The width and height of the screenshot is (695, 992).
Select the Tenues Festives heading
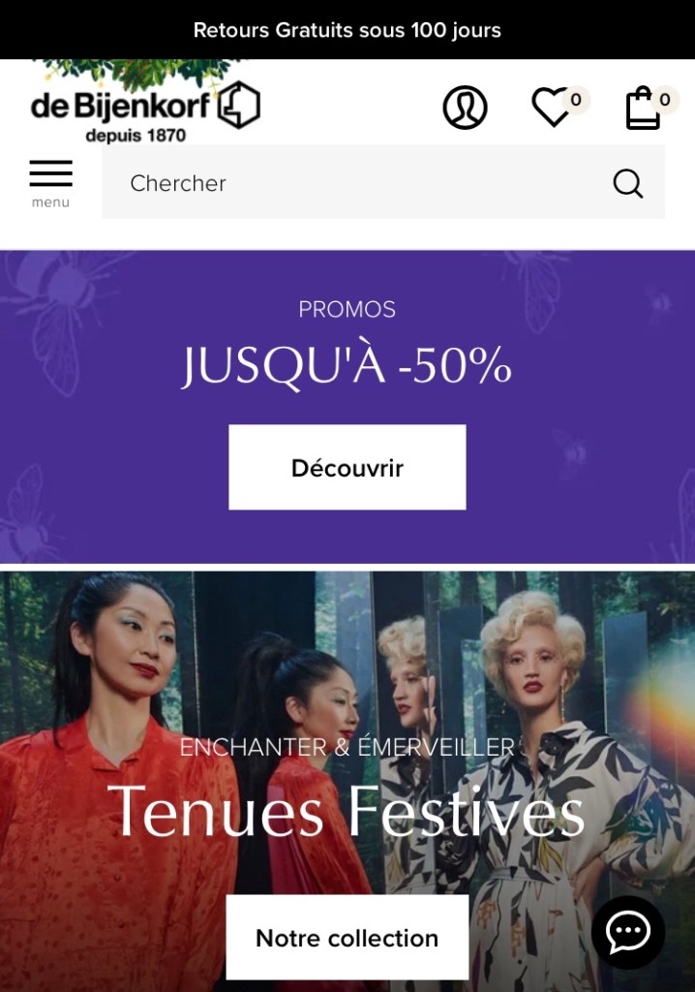[346, 812]
